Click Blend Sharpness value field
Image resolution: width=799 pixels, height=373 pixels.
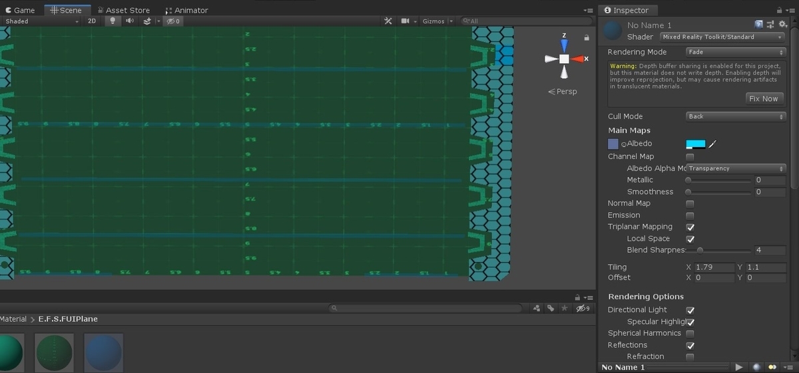(x=770, y=251)
